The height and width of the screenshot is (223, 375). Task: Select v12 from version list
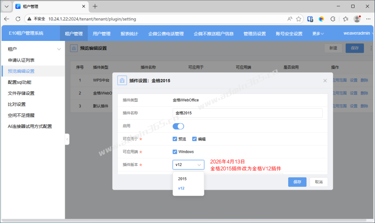[188, 188]
